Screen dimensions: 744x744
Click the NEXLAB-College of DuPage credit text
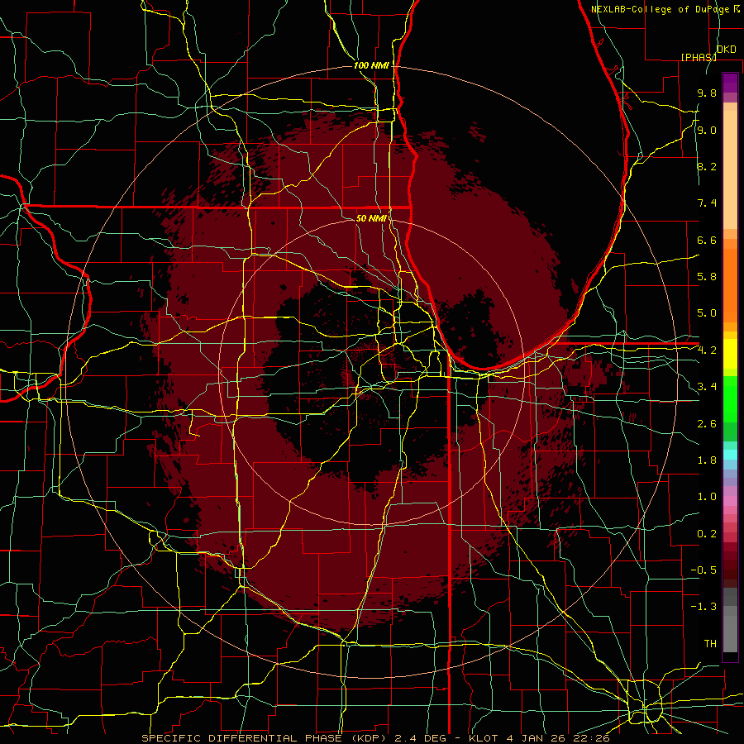(x=665, y=9)
